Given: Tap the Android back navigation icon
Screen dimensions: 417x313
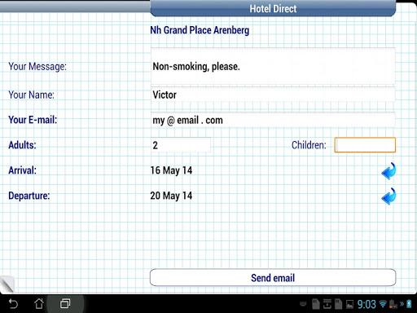Looking at the screenshot, I should click(13, 303).
